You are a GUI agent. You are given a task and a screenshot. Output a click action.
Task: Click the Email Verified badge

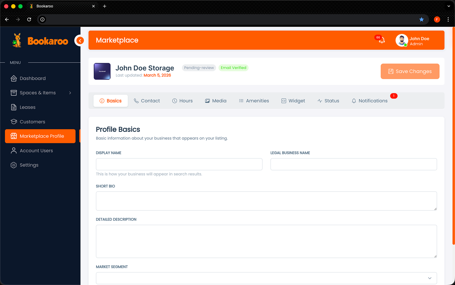[x=233, y=68]
